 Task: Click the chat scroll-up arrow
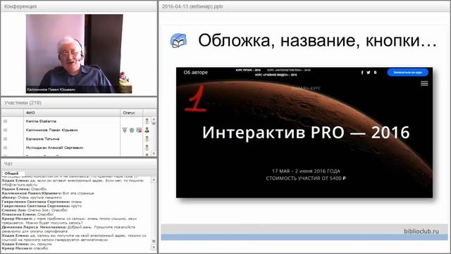(154, 180)
